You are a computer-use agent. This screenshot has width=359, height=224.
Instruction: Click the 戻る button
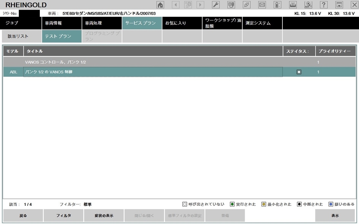click(23, 215)
